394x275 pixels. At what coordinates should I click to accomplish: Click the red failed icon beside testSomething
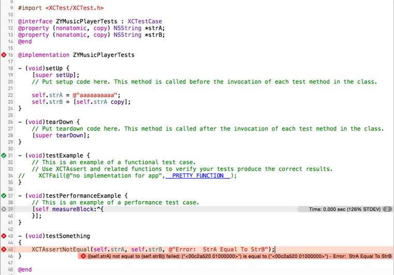pyautogui.click(x=4, y=236)
